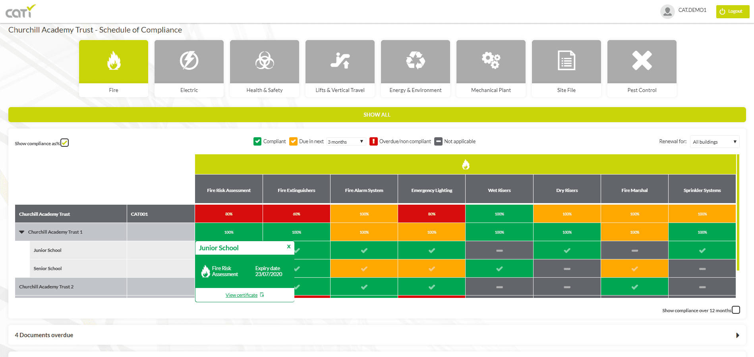The height and width of the screenshot is (357, 754).
Task: Select the Mechanical Plant tab label
Action: (491, 90)
